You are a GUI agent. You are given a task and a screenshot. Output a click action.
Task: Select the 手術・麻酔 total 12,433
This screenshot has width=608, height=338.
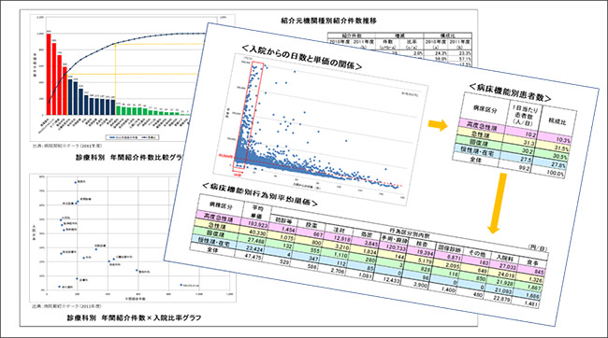click(x=391, y=280)
